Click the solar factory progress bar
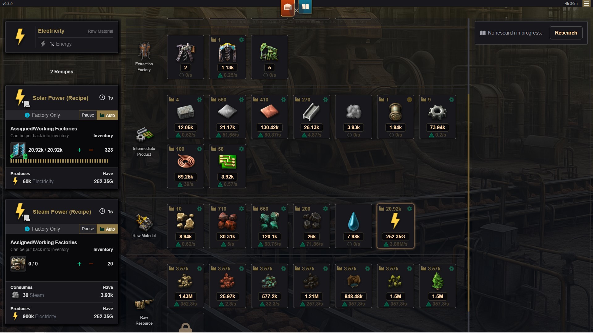Image resolution: width=593 pixels, height=333 pixels. tap(59, 161)
